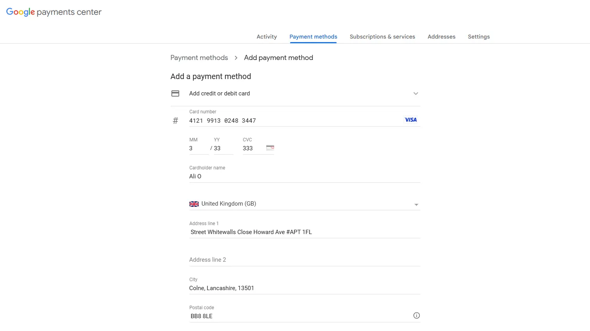The height and width of the screenshot is (331, 590).
Task: Open the Settings tab
Action: 479,37
